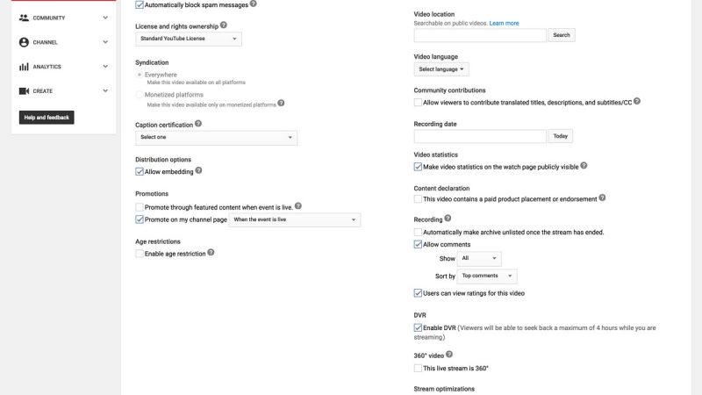702x395 pixels.
Task: Click the Help and feedback button
Action: (x=47, y=117)
